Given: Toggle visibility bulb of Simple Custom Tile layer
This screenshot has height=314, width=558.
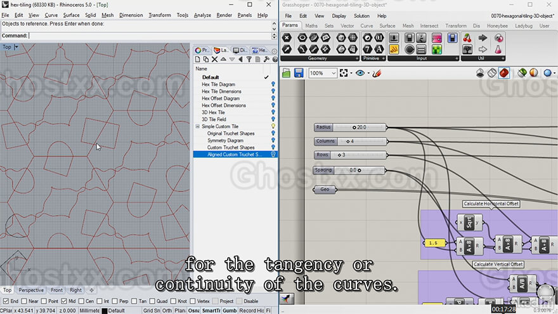Looking at the screenshot, I should point(273,126).
